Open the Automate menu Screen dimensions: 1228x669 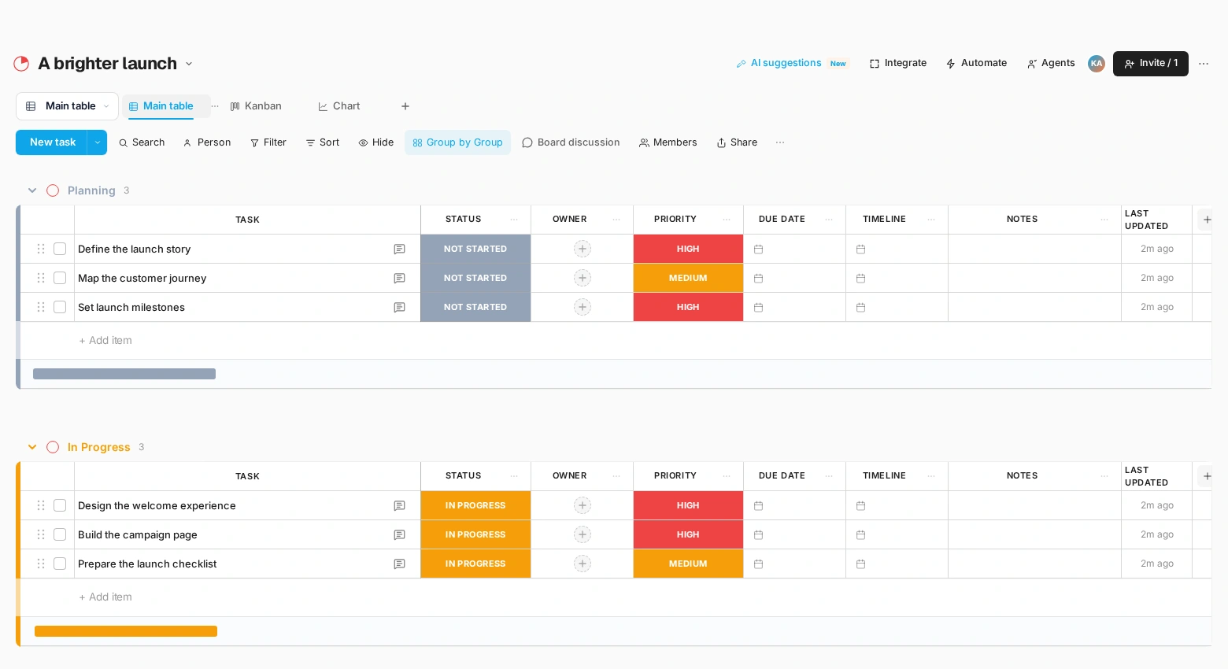coord(976,63)
